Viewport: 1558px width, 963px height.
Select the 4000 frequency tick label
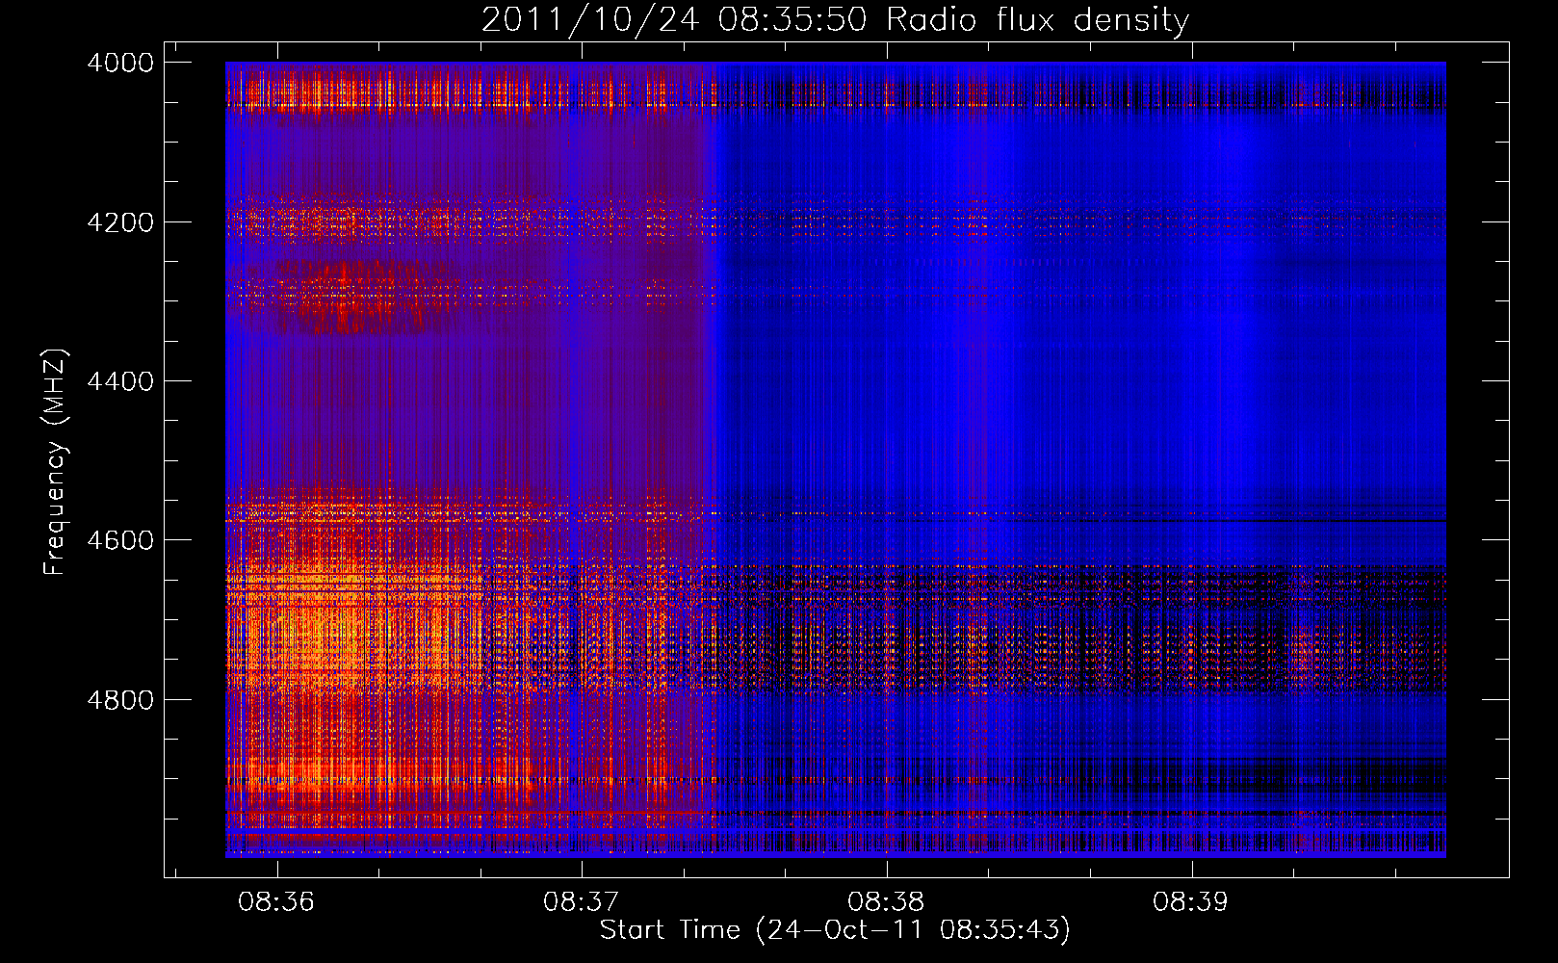coord(120,63)
